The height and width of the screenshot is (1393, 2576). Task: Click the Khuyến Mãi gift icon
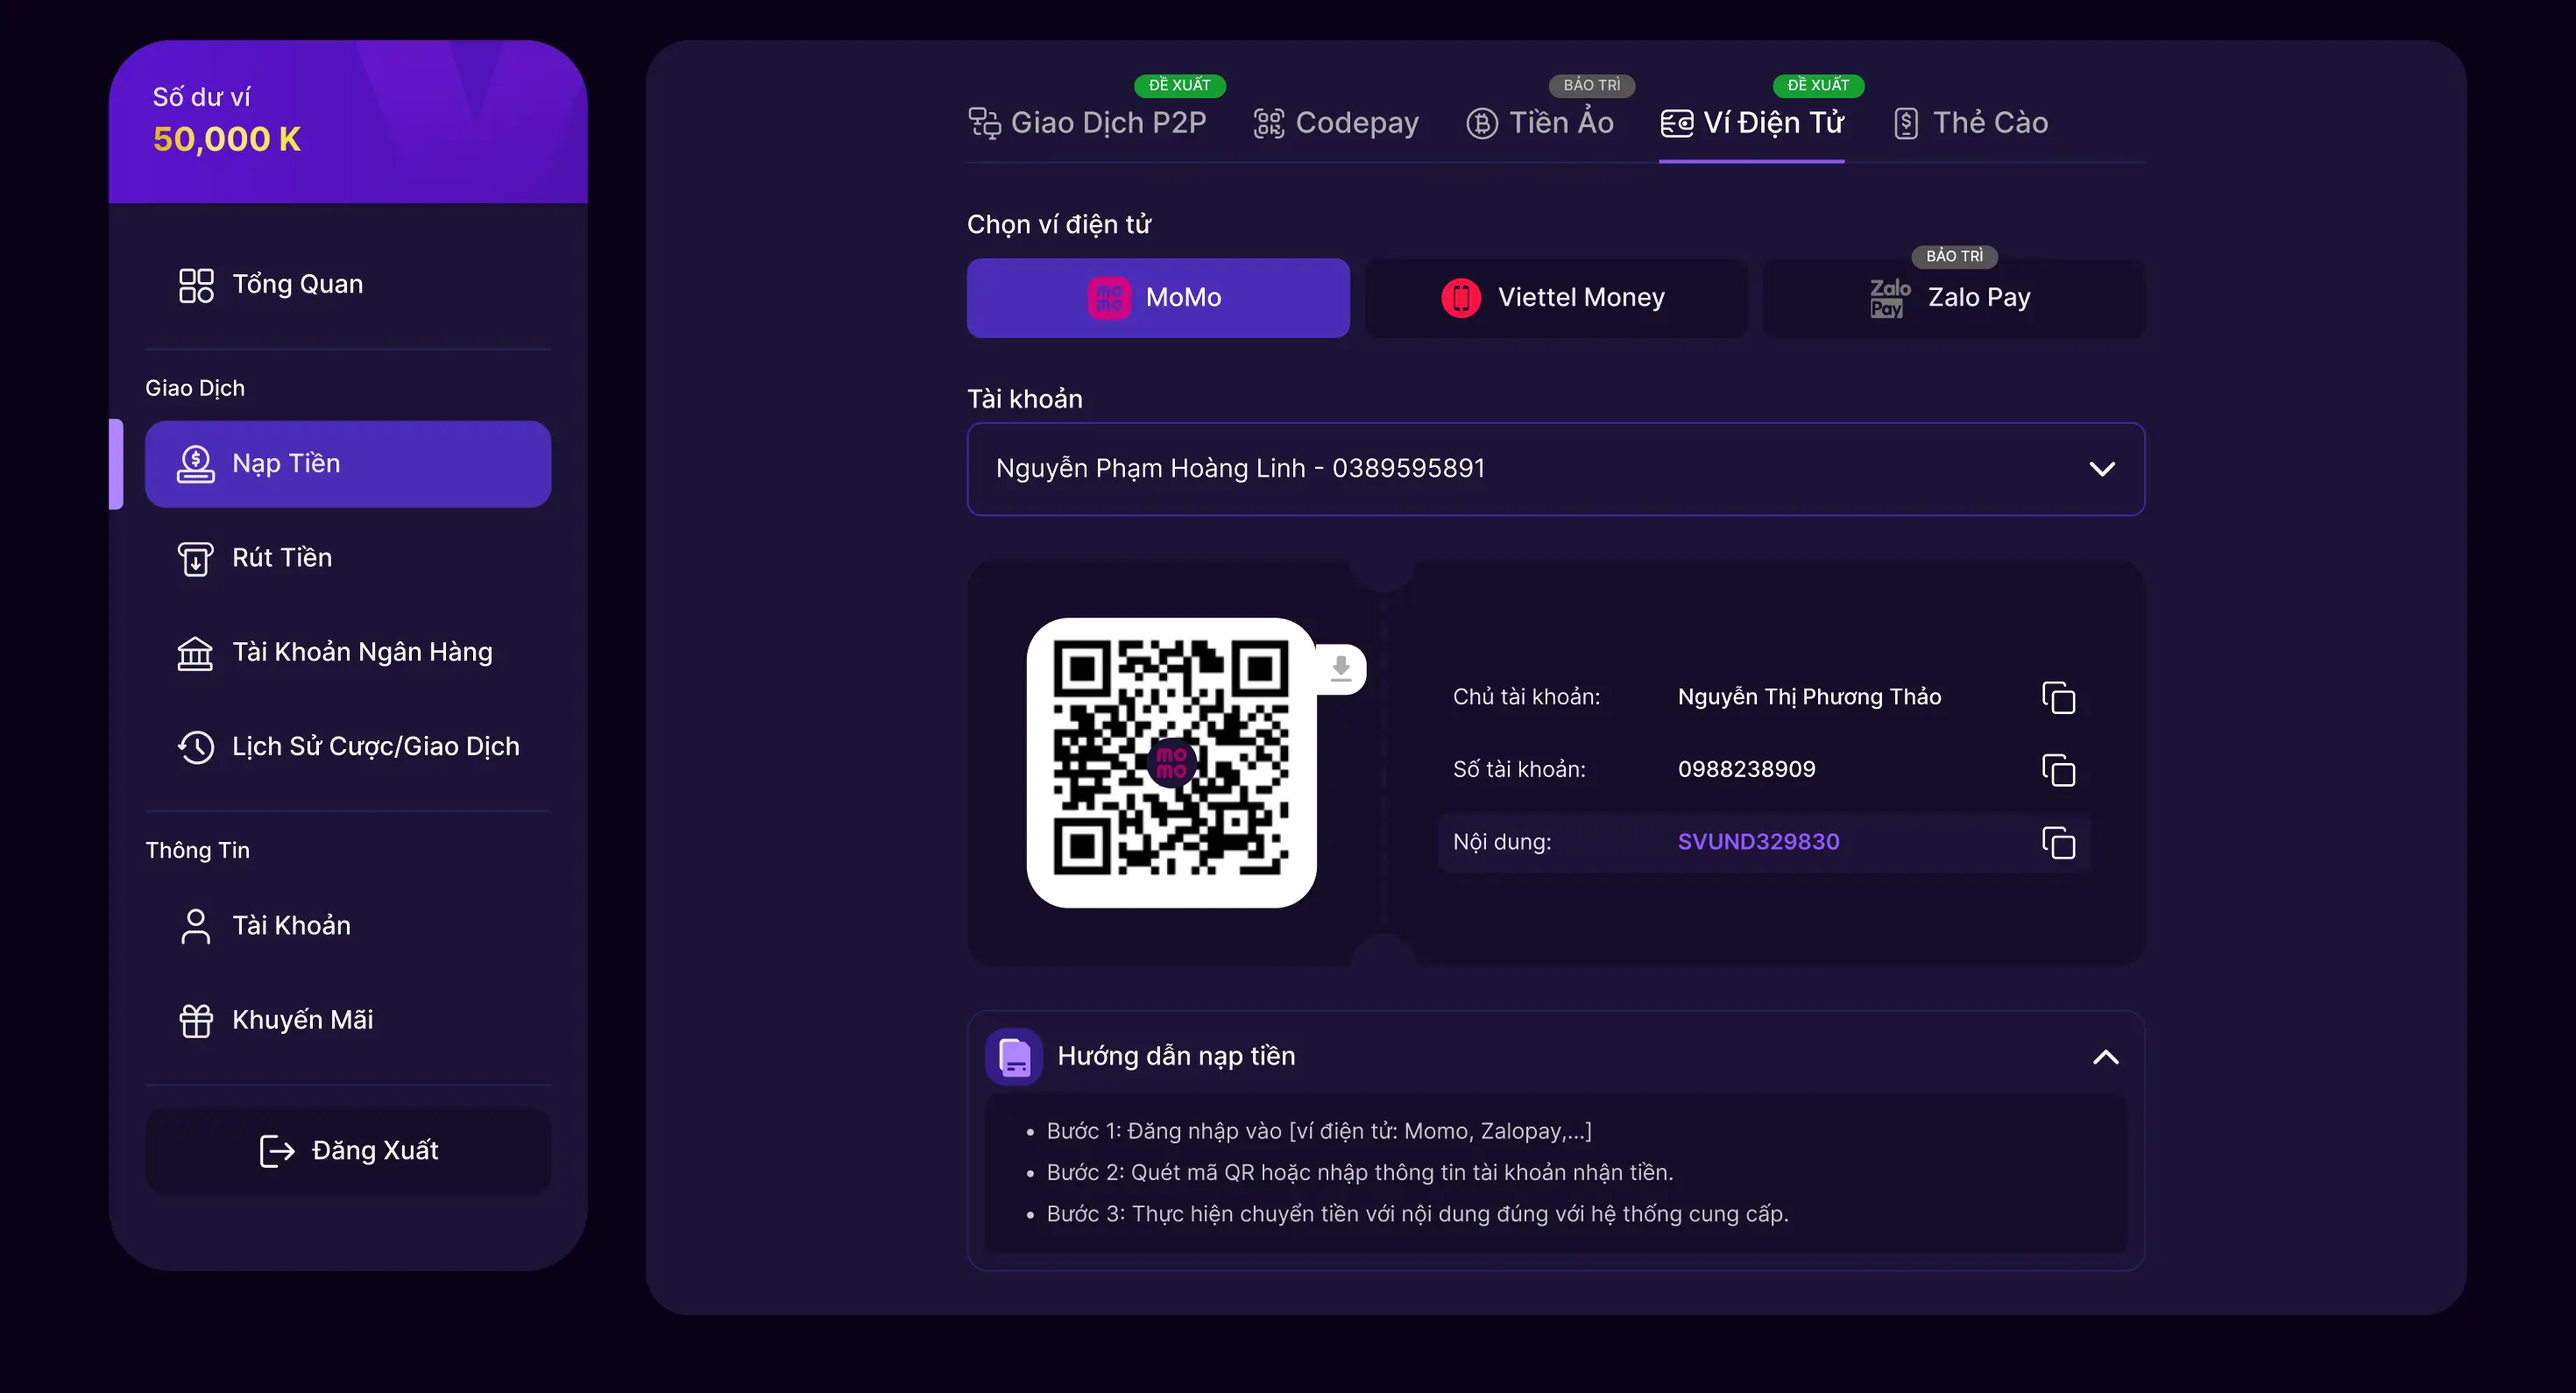(x=196, y=1020)
